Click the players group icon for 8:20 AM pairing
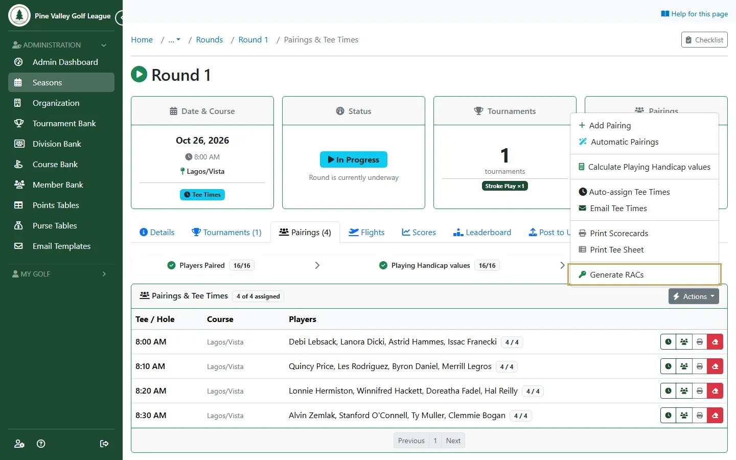This screenshot has height=460, width=736. tap(684, 391)
